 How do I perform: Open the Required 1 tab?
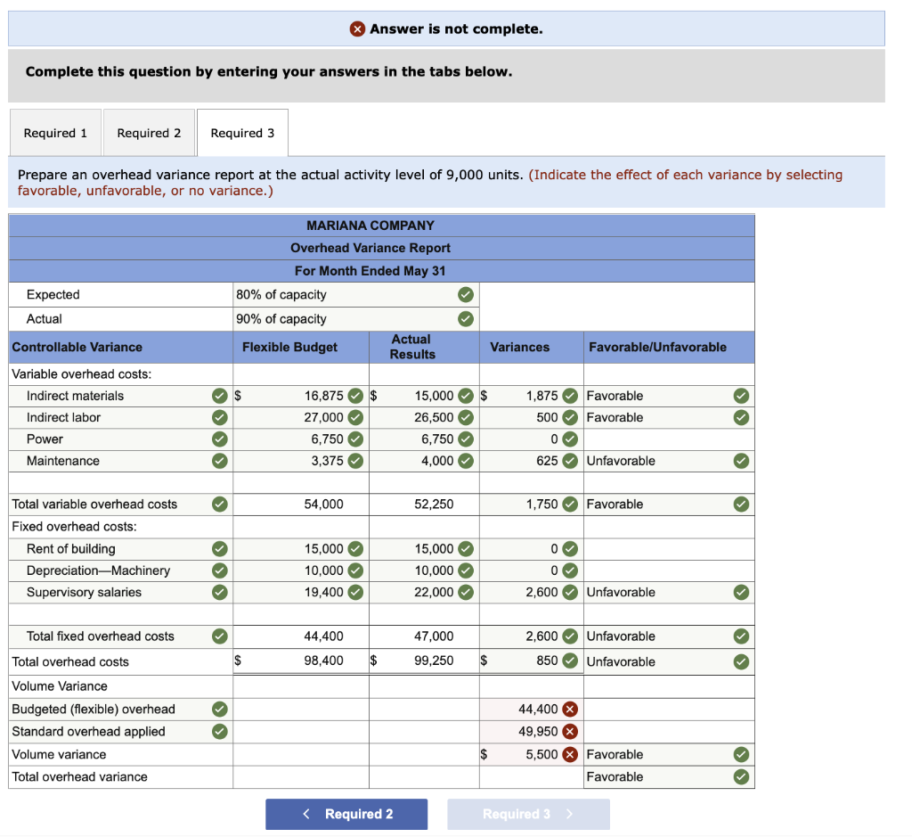pos(55,133)
